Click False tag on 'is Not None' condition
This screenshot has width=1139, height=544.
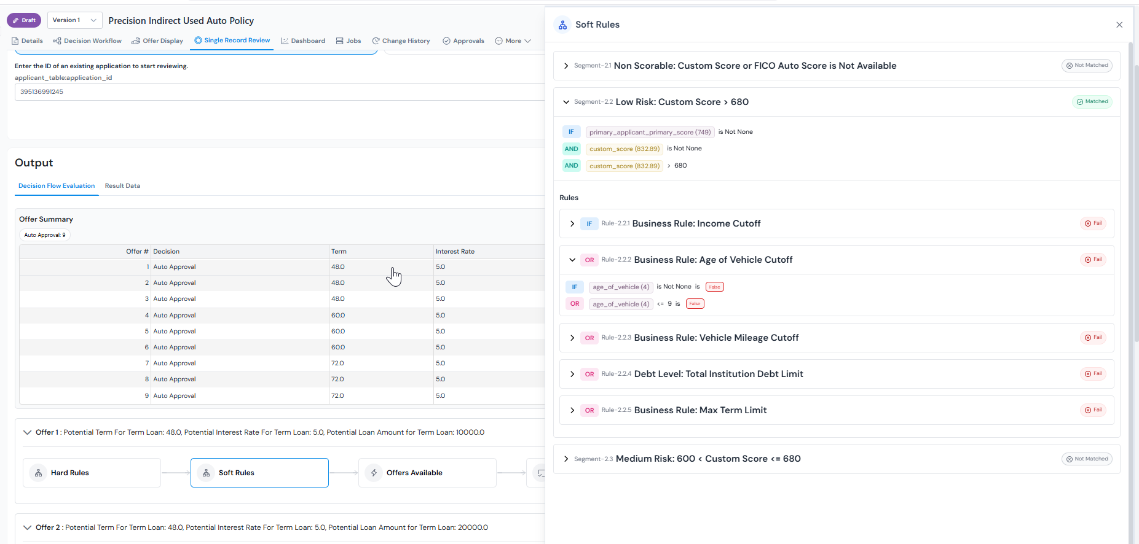(x=714, y=287)
